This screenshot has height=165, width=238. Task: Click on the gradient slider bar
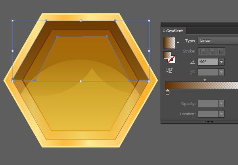point(202,85)
